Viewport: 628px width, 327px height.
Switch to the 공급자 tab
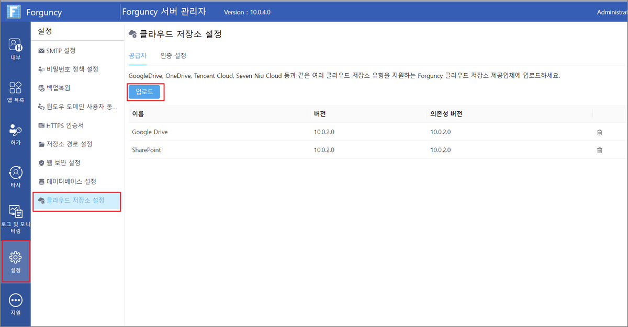(x=138, y=55)
